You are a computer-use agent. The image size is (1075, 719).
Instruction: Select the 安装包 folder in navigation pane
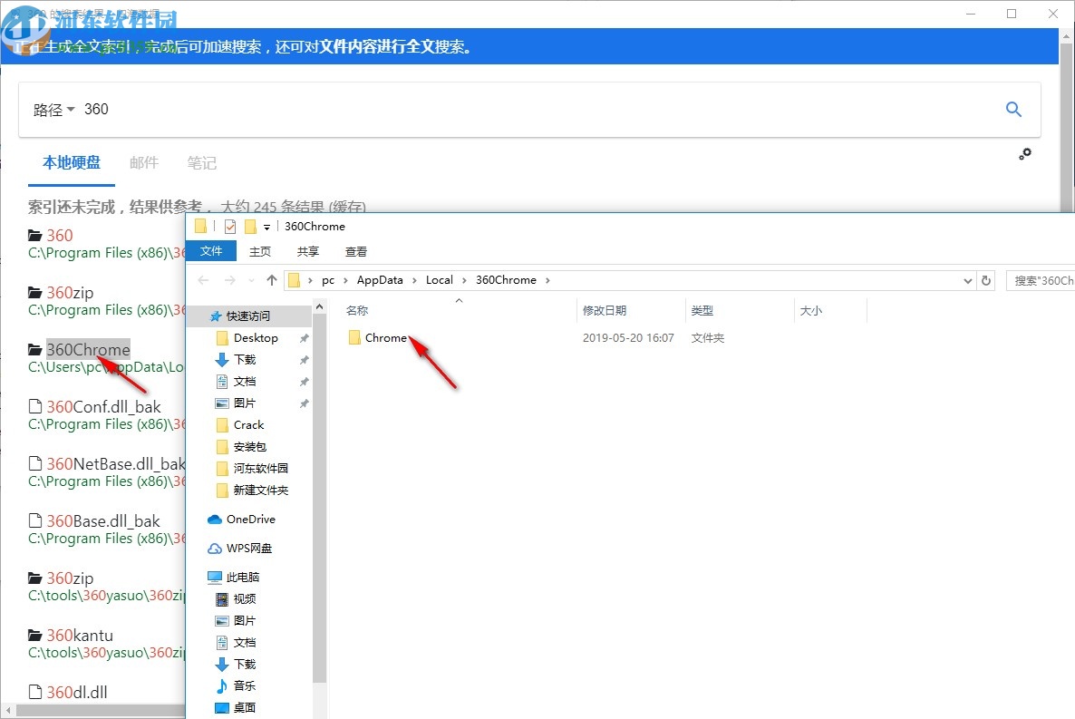click(249, 447)
